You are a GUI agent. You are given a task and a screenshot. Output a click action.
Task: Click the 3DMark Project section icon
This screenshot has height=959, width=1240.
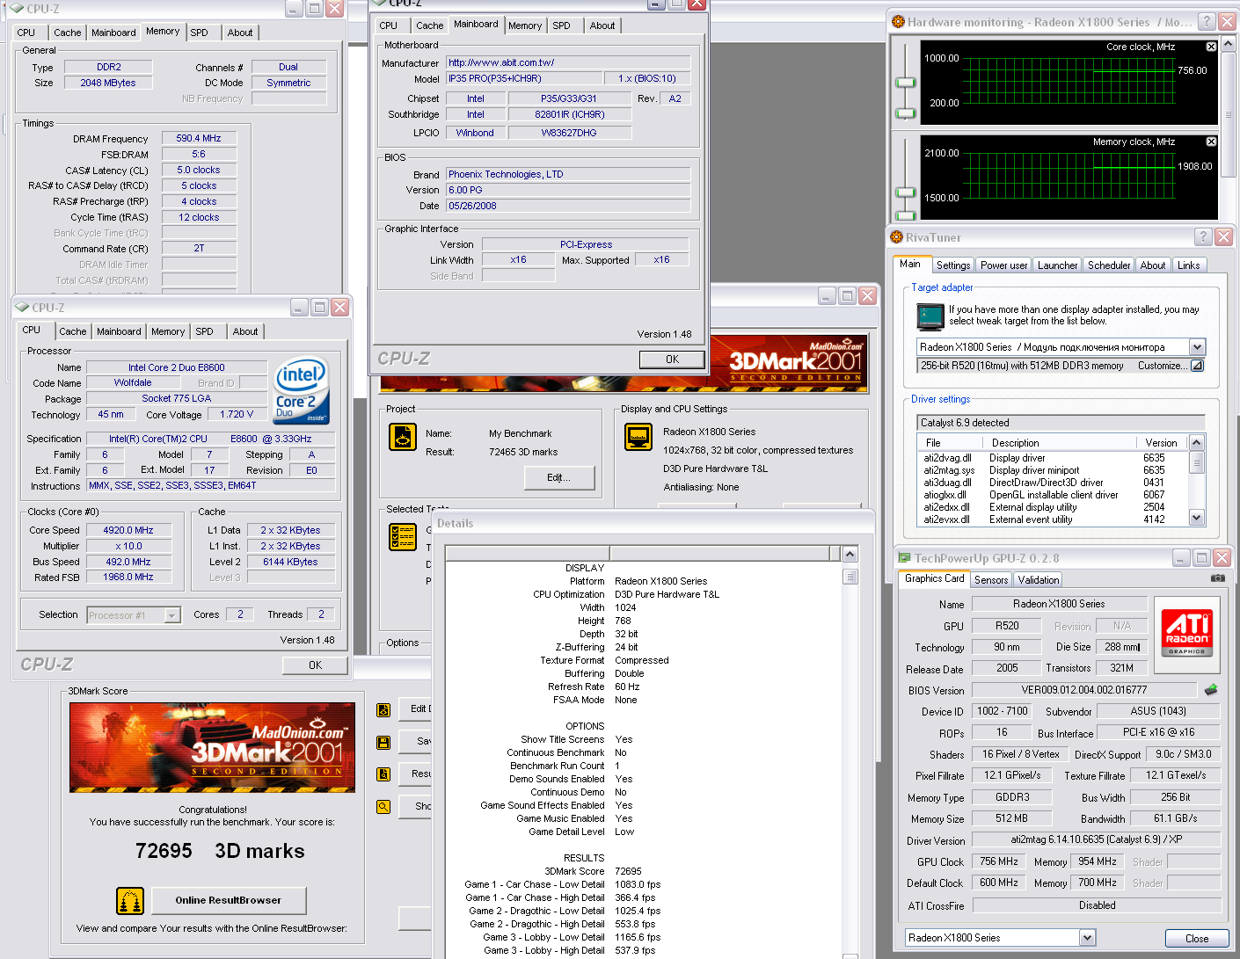click(403, 437)
